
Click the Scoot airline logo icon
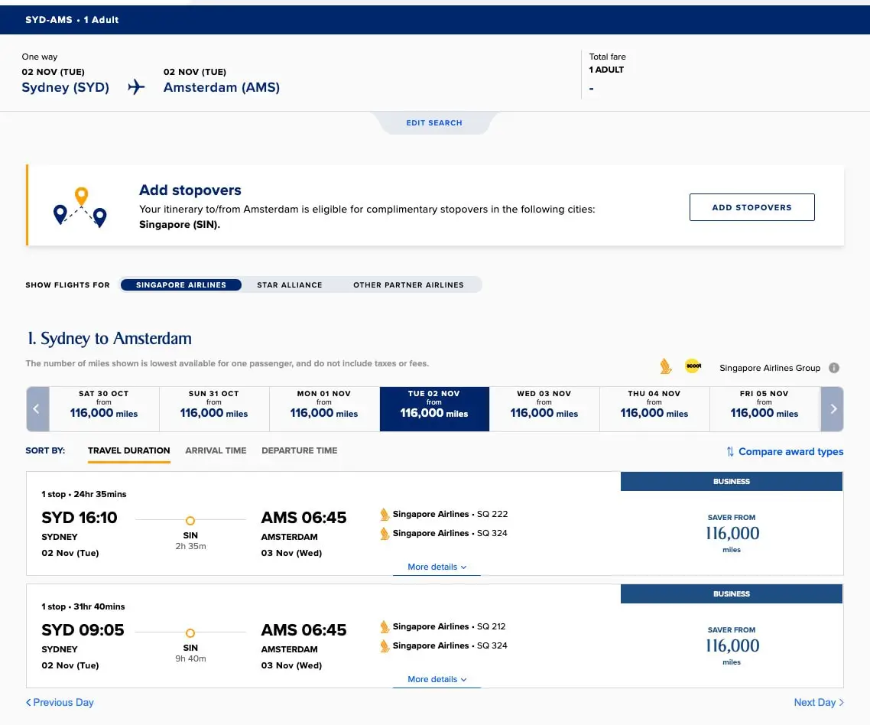(x=693, y=366)
